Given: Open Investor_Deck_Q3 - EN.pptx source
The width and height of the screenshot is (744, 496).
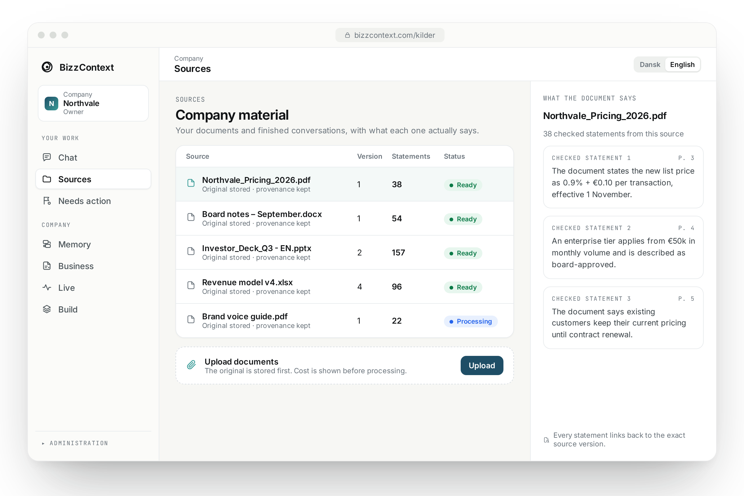Looking at the screenshot, I should tap(257, 248).
